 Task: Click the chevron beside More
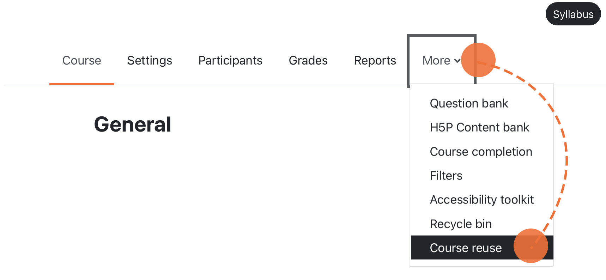pyautogui.click(x=457, y=61)
